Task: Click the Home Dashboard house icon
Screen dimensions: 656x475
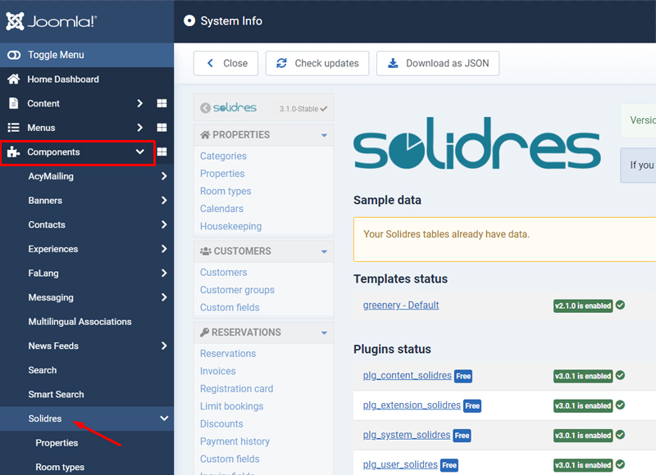Action: tap(13, 79)
